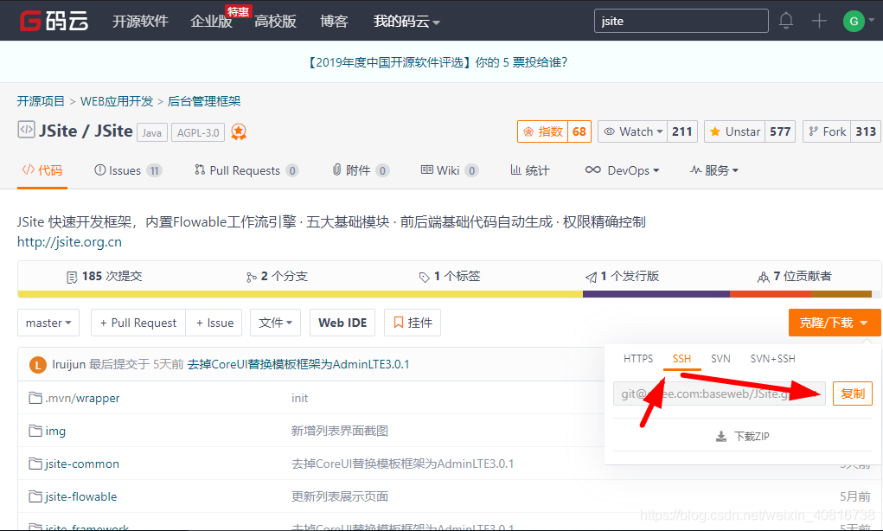Click the code repository icon beside JSite title
This screenshot has height=531, width=883.
[26, 130]
